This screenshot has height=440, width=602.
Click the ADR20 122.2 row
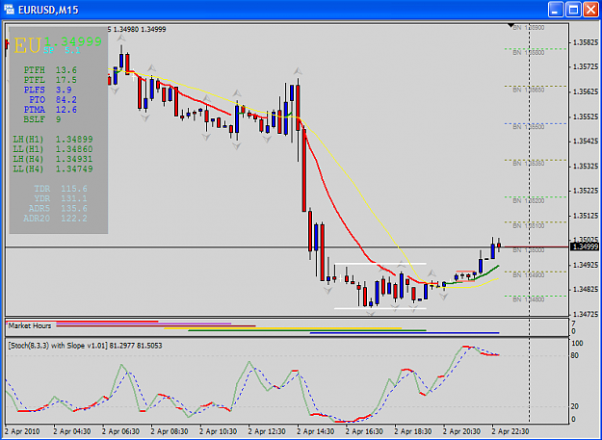pyautogui.click(x=55, y=219)
